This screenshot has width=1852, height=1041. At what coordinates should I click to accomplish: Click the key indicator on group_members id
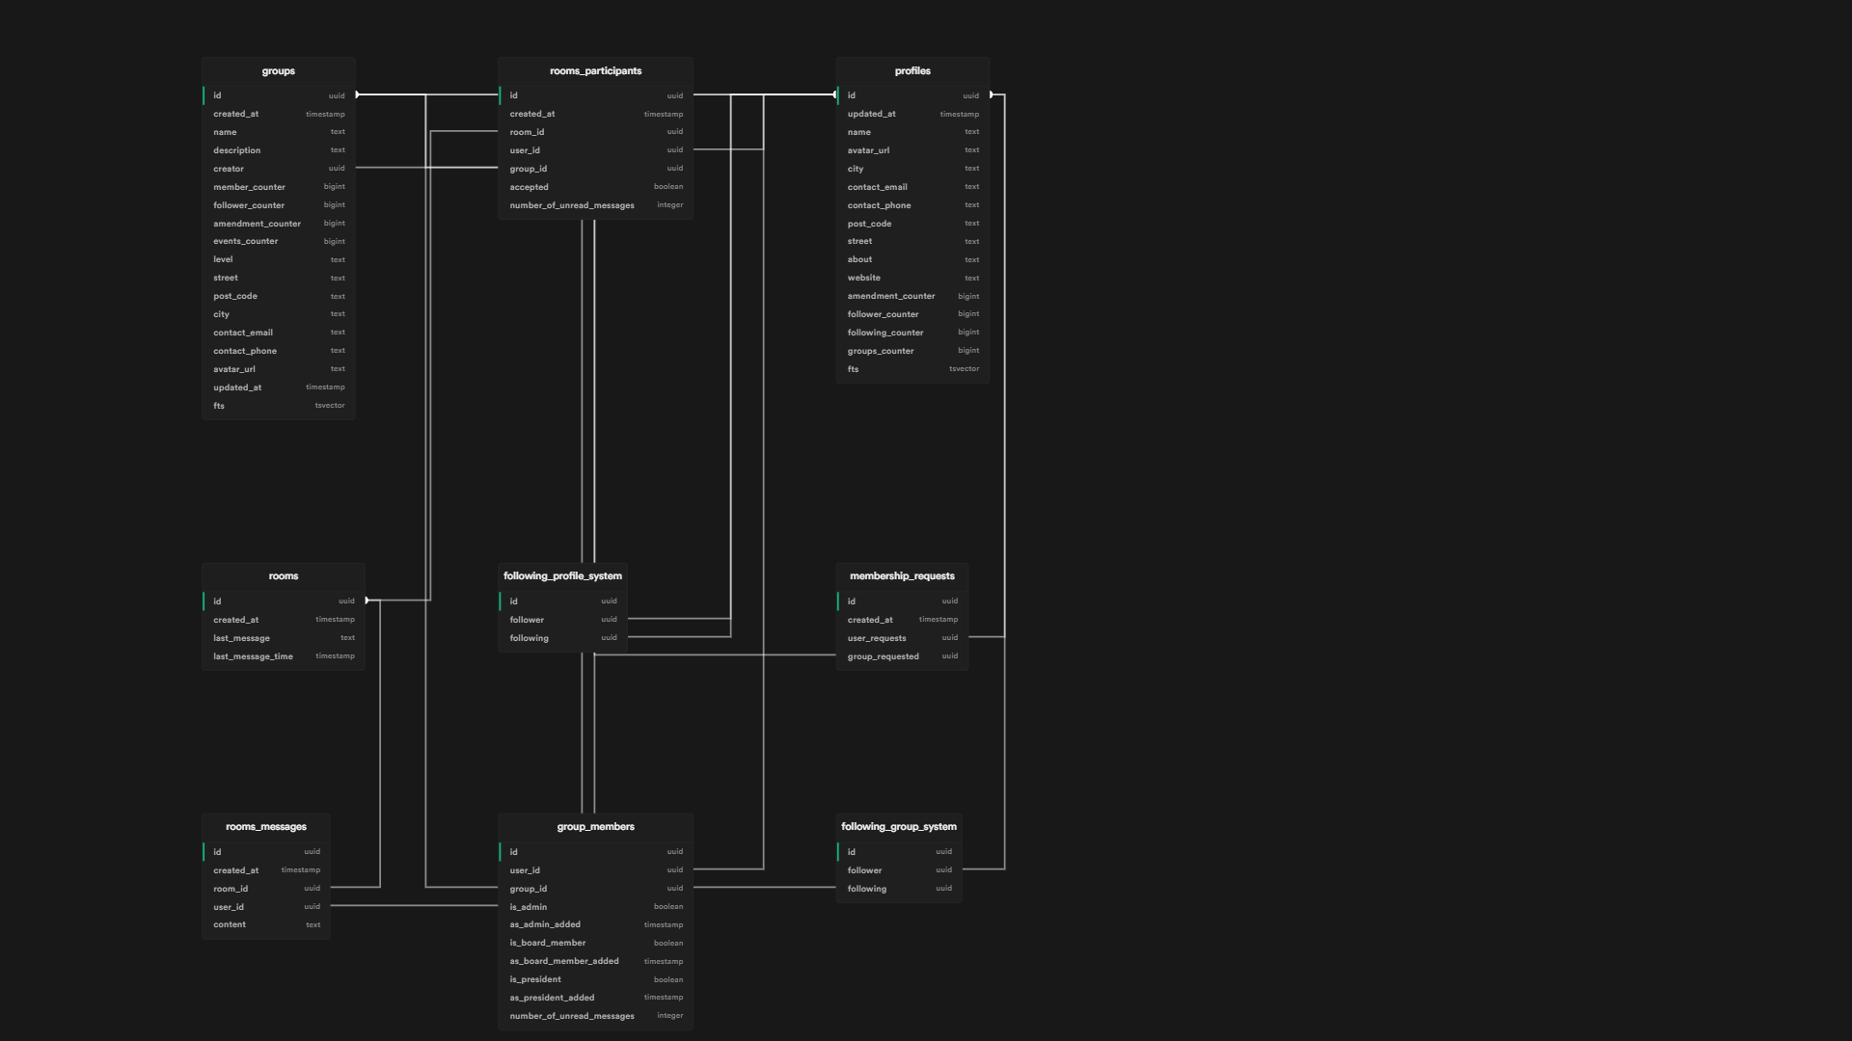click(x=502, y=851)
